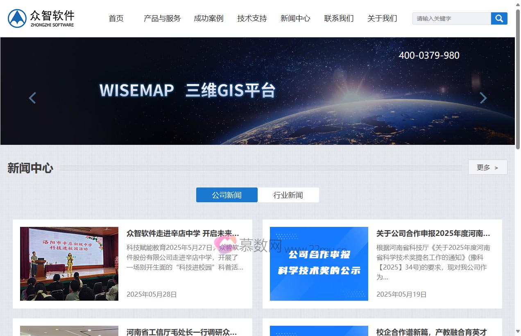The height and width of the screenshot is (336, 521).
Task: Open the 产品与服务 menu
Action: click(162, 18)
